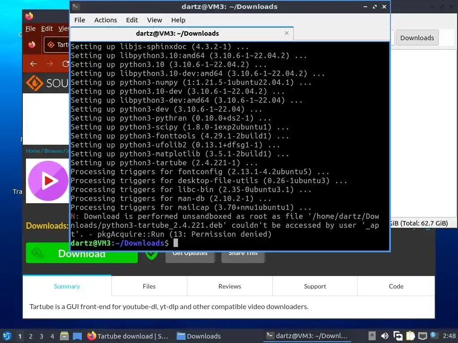Click the green Download button
Image resolution: width=458 pixels, height=343 pixels.
pos(82,253)
